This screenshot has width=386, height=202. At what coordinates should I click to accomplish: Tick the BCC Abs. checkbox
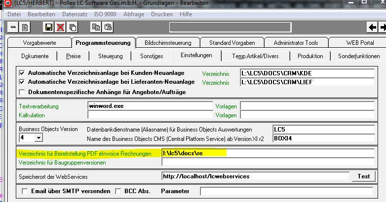[118, 191]
